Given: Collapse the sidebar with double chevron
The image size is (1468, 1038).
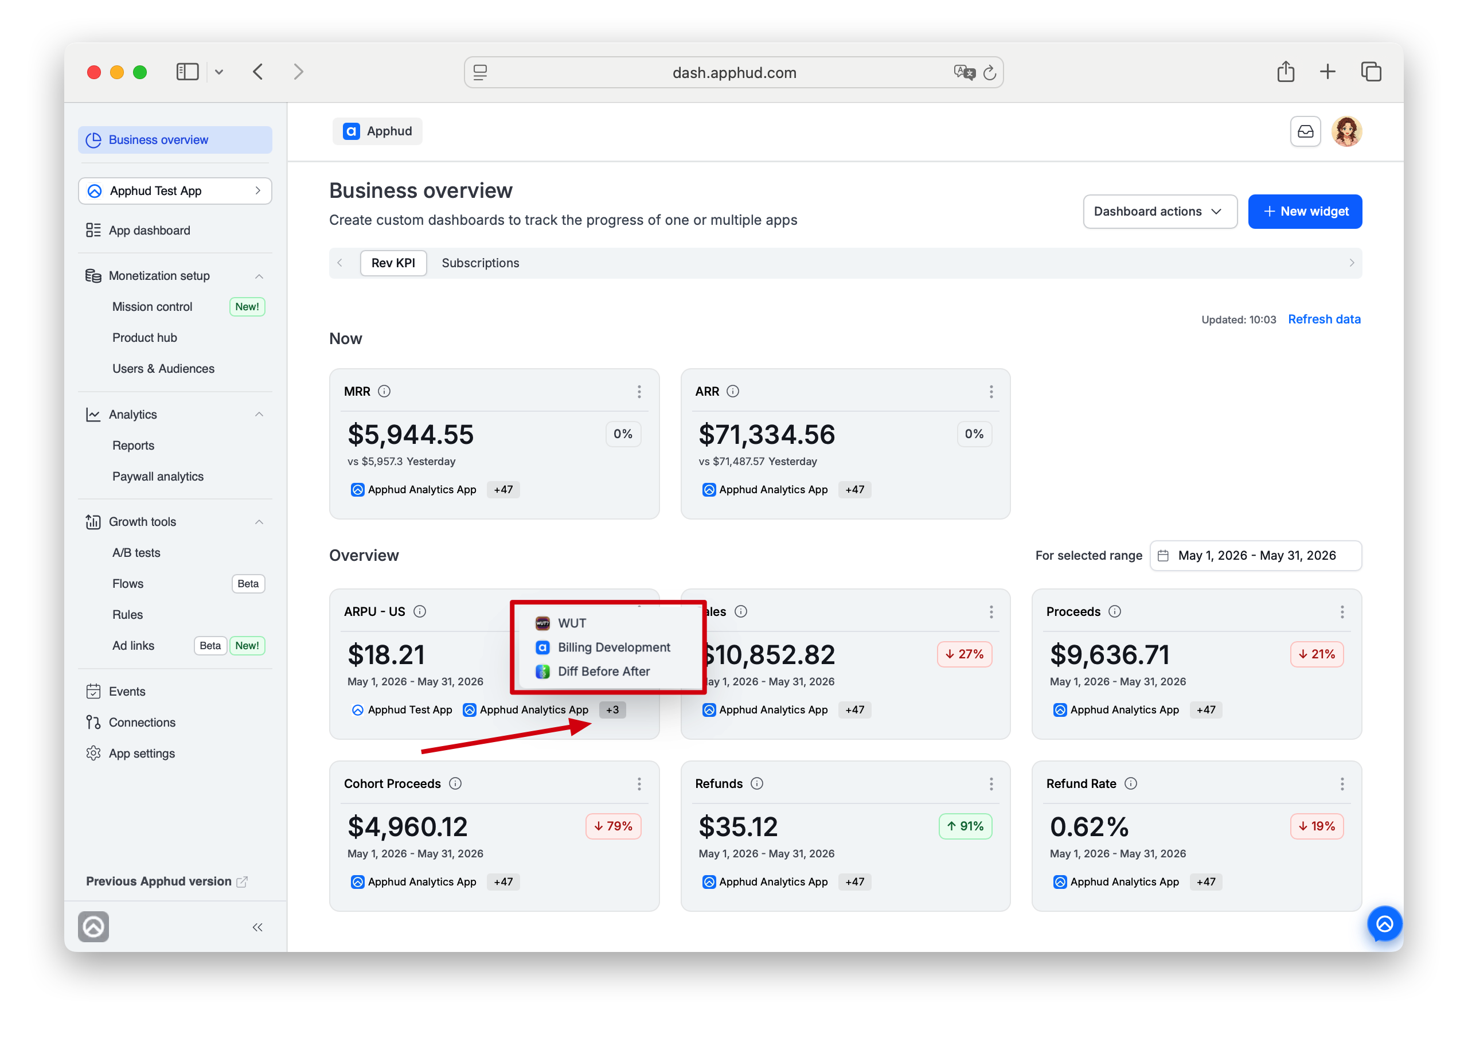Looking at the screenshot, I should 257,927.
